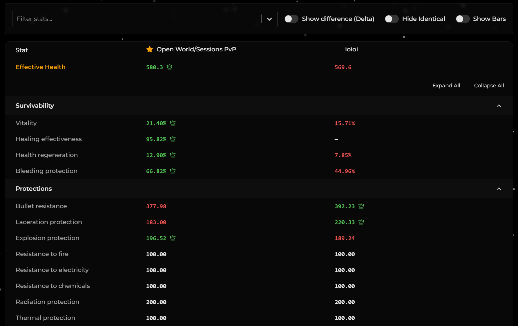Collapse the Survivability section chevron
518x326 pixels.
tap(499, 106)
